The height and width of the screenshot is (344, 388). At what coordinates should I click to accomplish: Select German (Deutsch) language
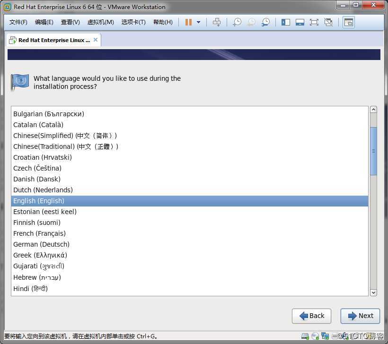190,244
